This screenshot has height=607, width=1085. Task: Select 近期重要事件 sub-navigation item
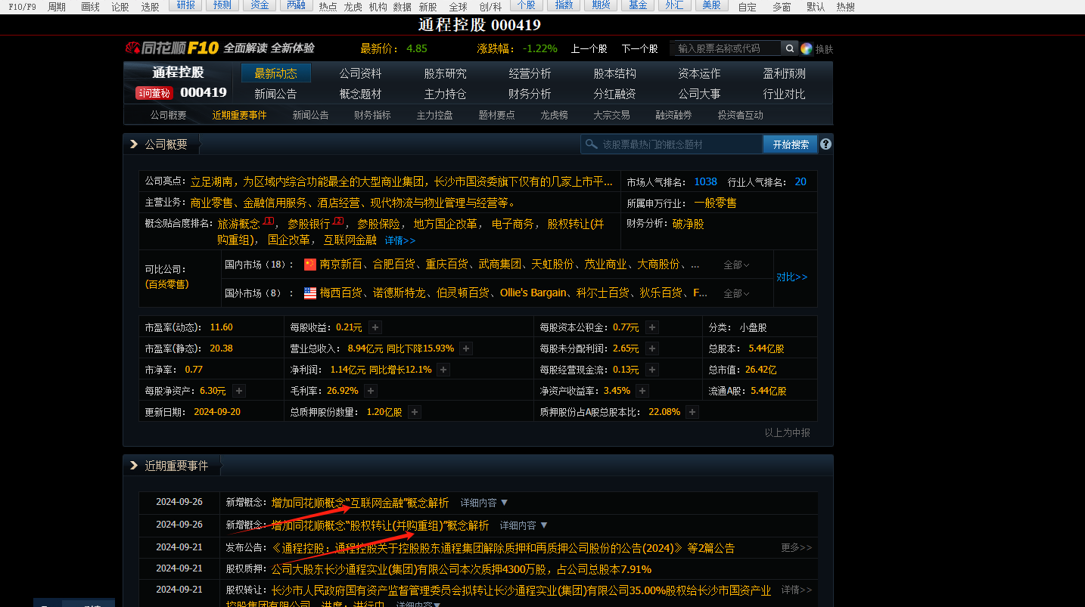tap(239, 115)
